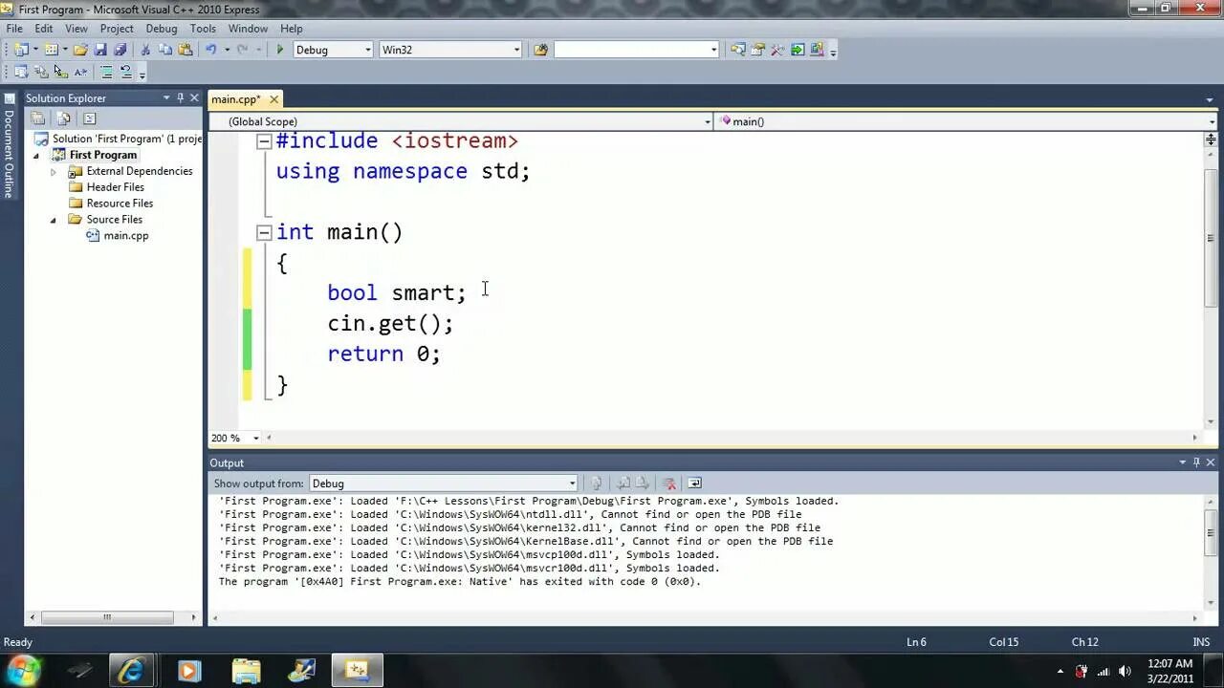This screenshot has width=1224, height=688.
Task: Collapse the #include outlining region
Action: tap(264, 141)
